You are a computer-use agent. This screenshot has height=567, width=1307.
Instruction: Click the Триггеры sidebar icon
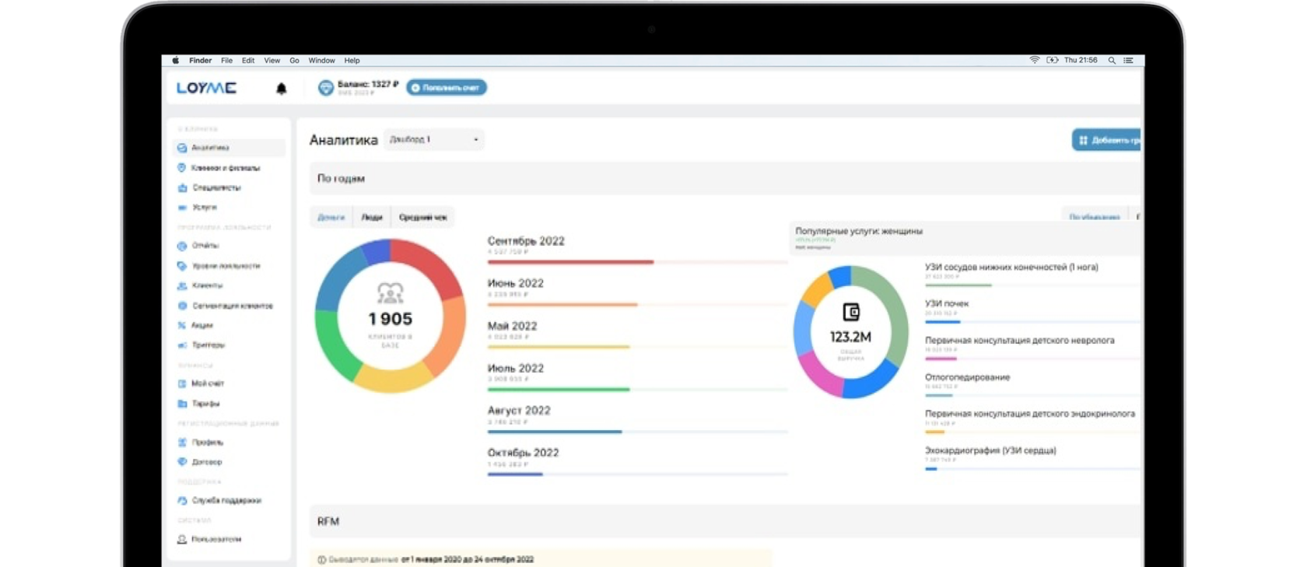pyautogui.click(x=182, y=345)
